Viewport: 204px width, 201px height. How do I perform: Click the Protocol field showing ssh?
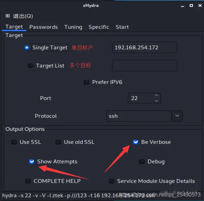pos(139,116)
